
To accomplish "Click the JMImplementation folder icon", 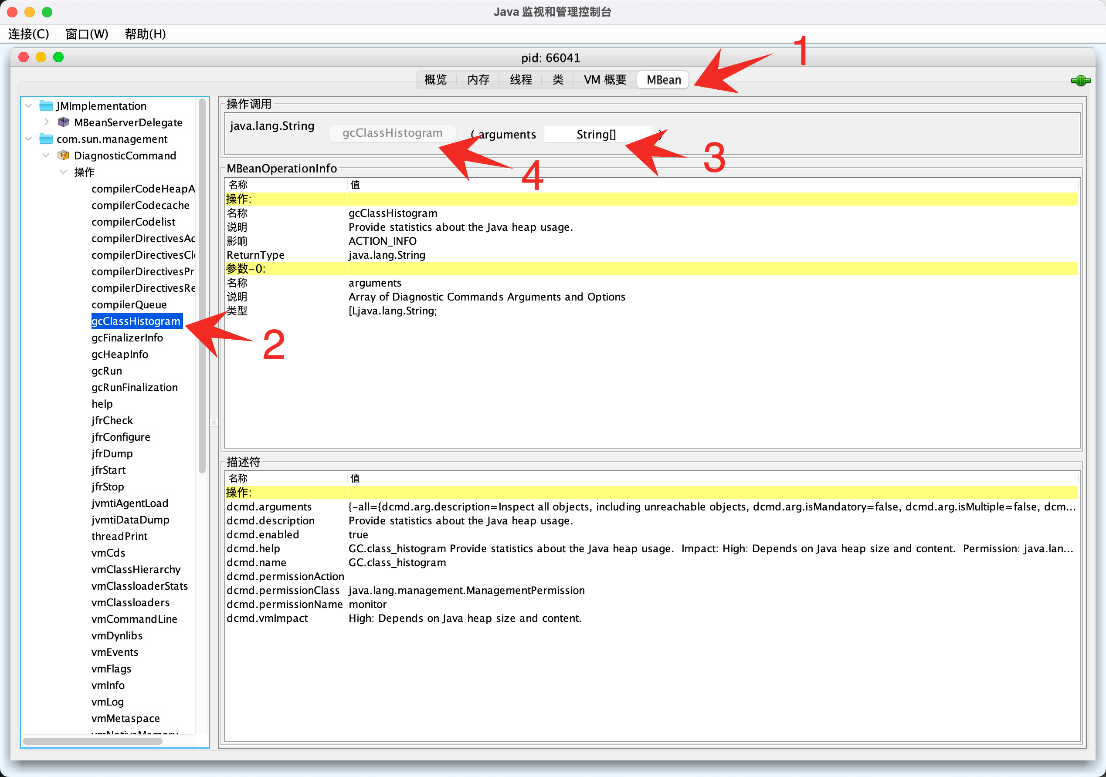I will tap(46, 106).
